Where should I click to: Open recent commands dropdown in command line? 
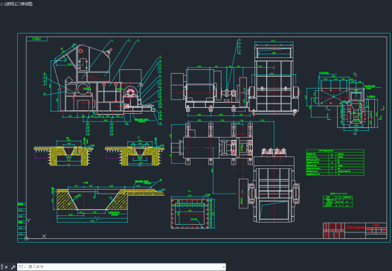pos(22,267)
